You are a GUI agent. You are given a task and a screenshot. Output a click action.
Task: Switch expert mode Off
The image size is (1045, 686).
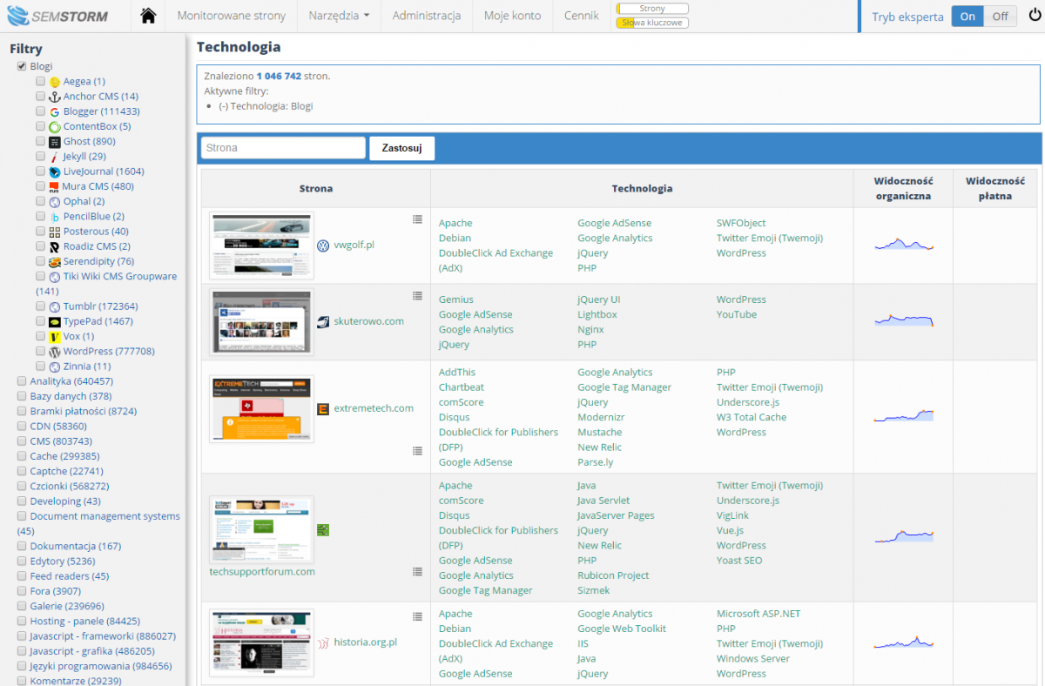coord(1001,16)
